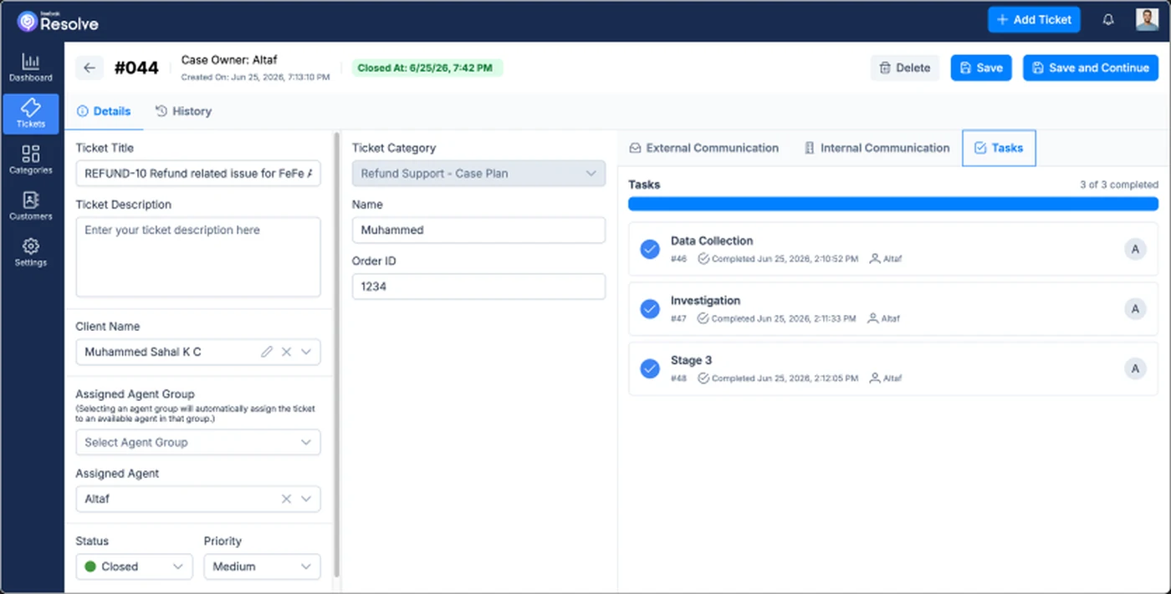Click the avatar A on the Stage 3 task
1171x594 pixels.
[x=1135, y=368]
